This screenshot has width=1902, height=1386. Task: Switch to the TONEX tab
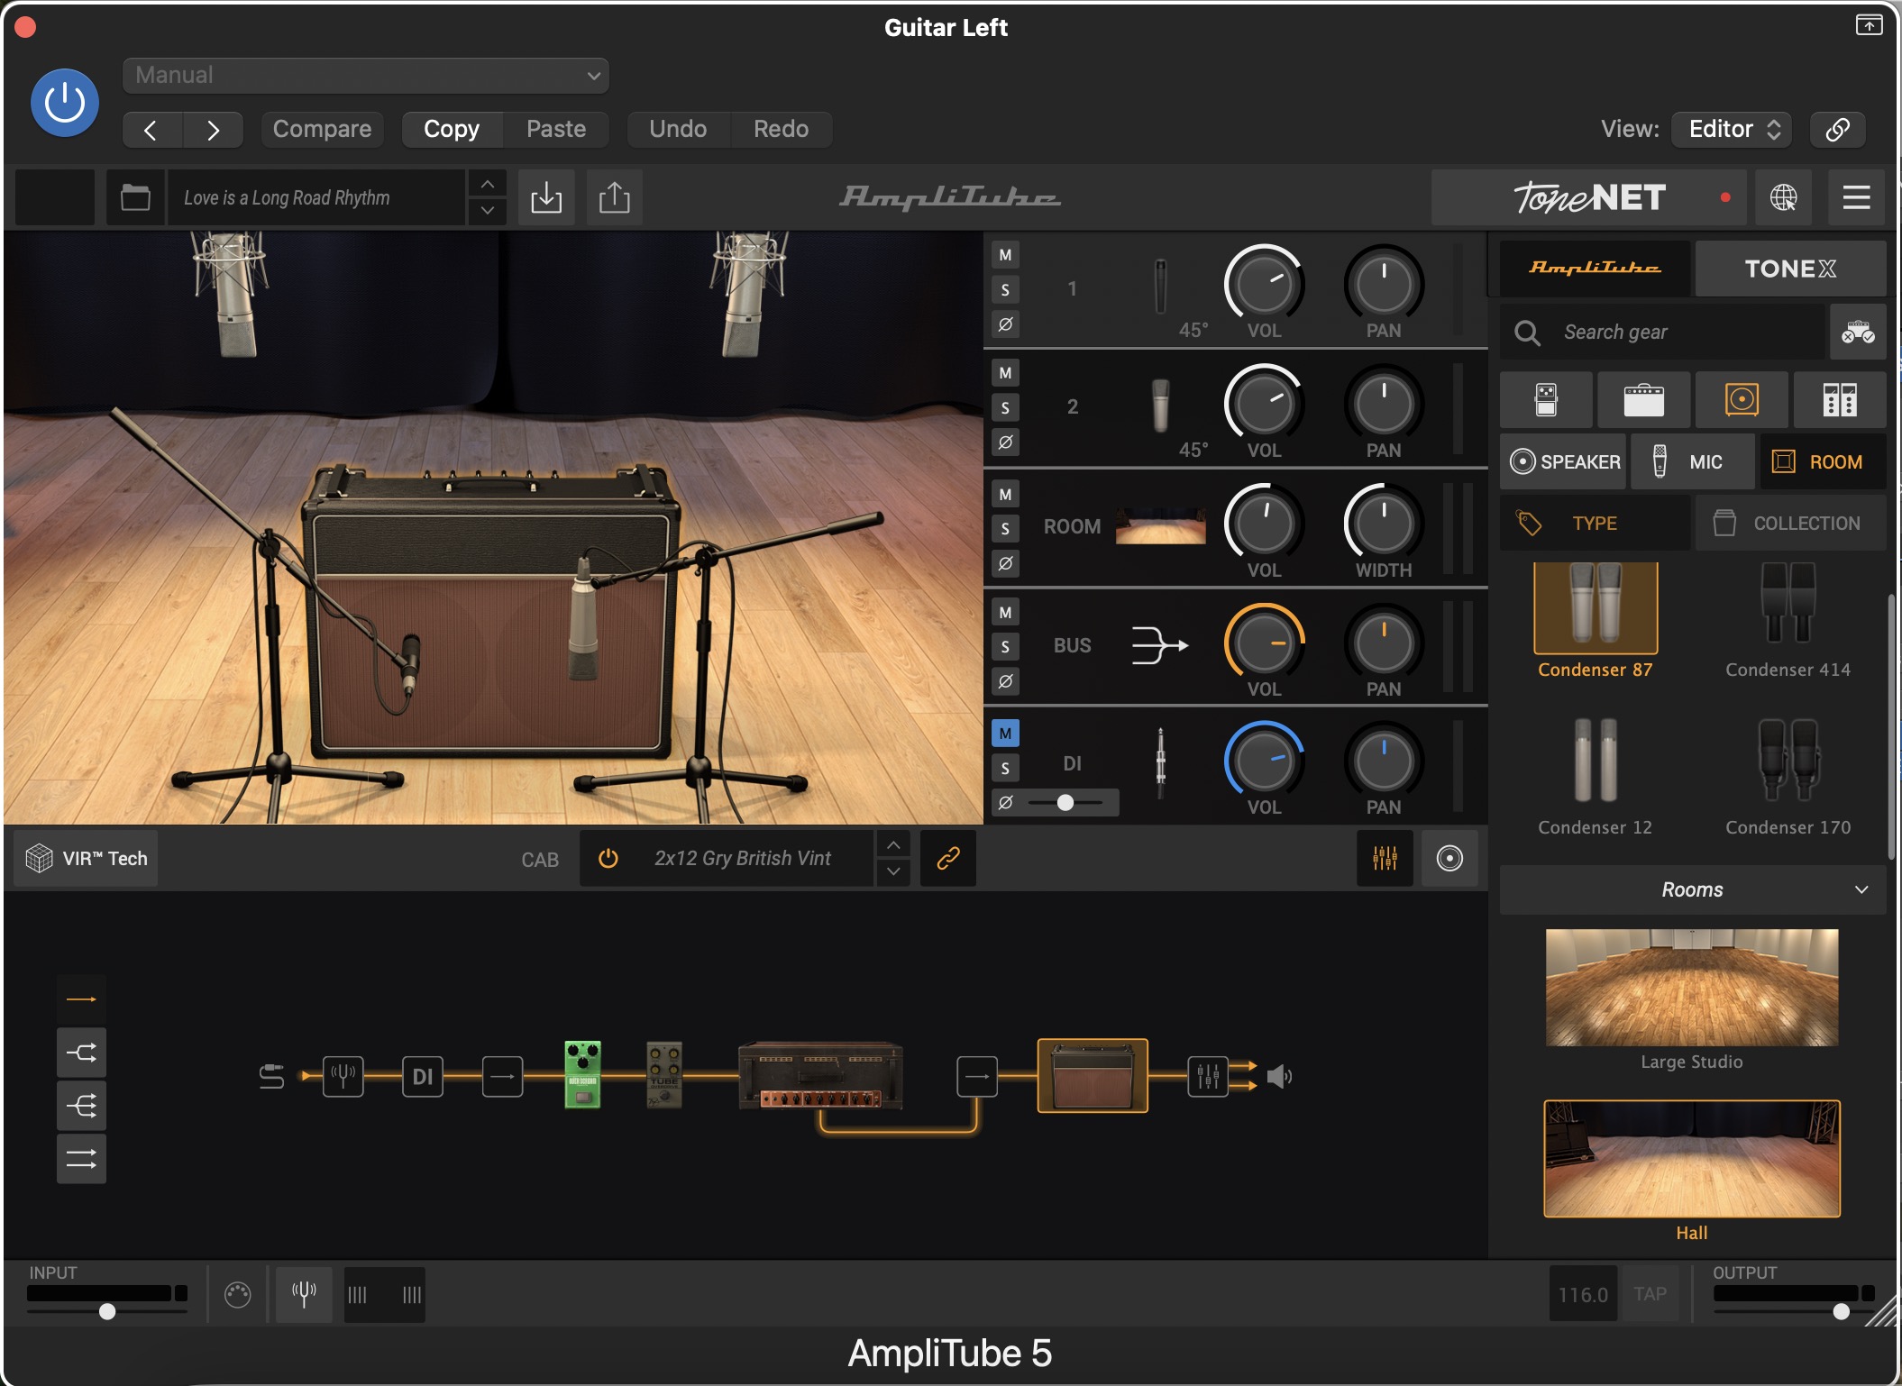coord(1790,269)
